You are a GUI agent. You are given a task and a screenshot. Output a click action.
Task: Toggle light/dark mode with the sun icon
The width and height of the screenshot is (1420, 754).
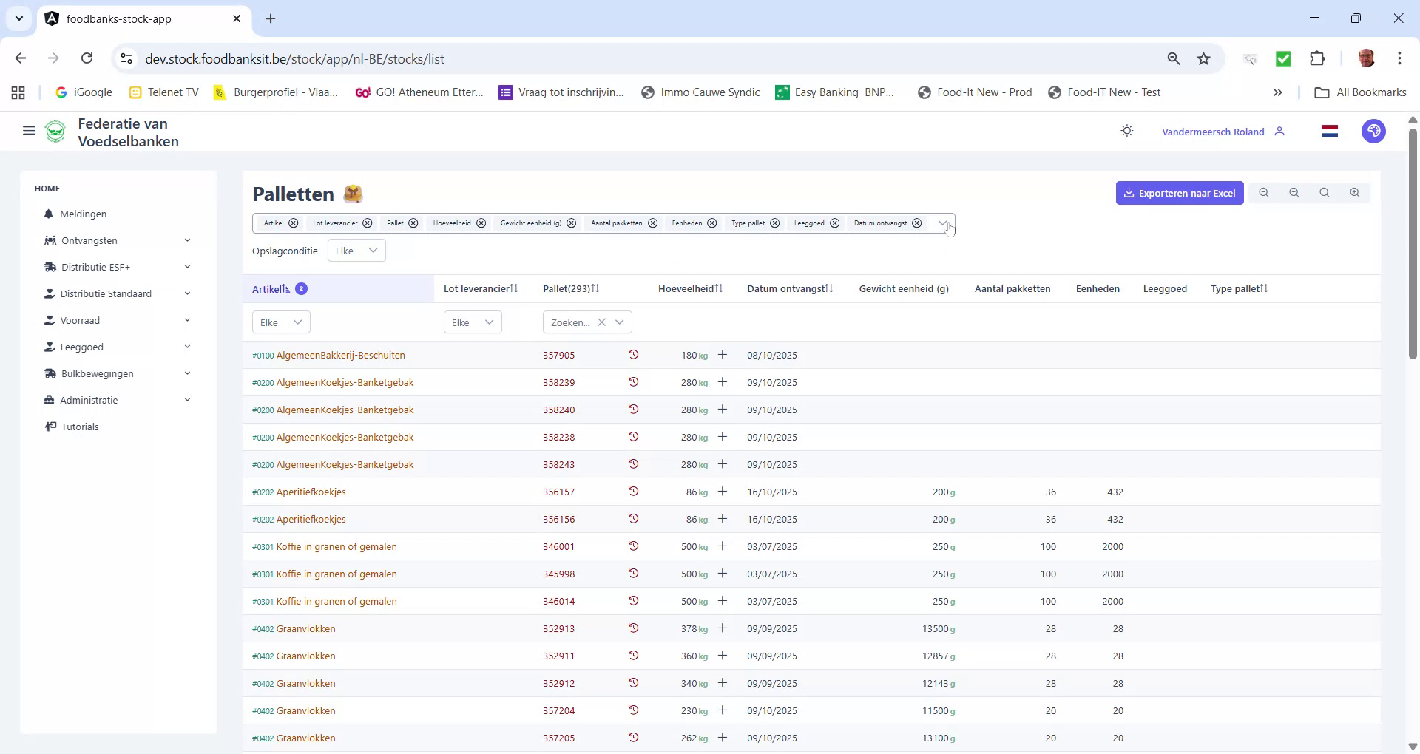coord(1126,131)
